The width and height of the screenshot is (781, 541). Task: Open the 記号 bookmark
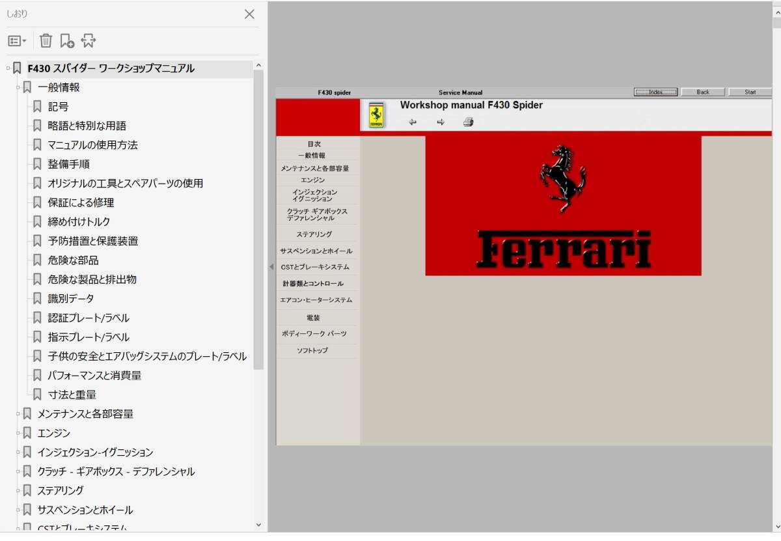(58, 107)
